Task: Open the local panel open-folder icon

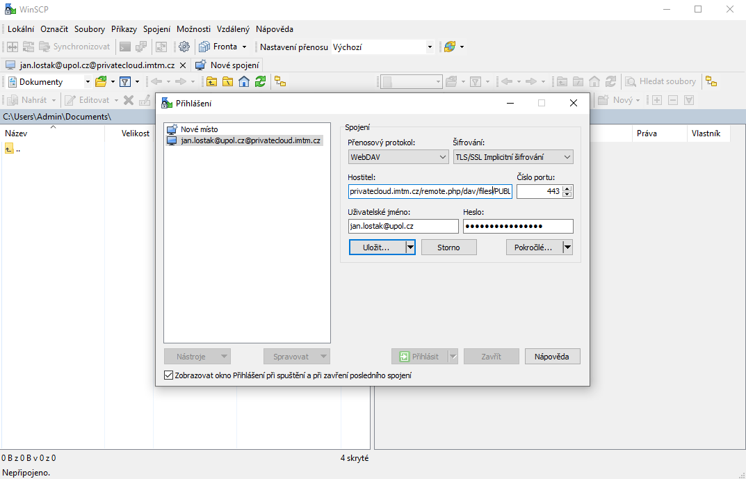Action: click(x=101, y=82)
